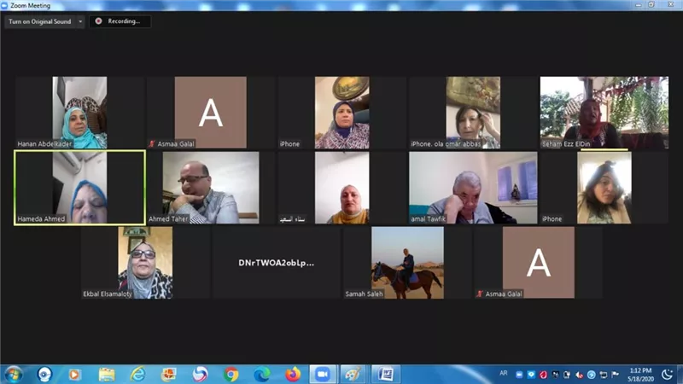
Task: Click the Seham Ezz ElDin name label
Action: [566, 143]
